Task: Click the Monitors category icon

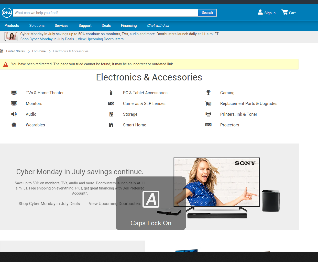Action: [x=14, y=103]
